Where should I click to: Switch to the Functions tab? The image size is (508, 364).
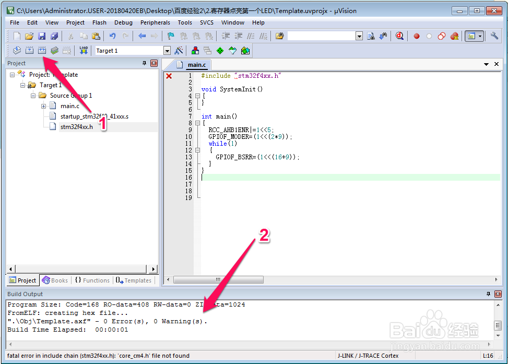coord(92,280)
